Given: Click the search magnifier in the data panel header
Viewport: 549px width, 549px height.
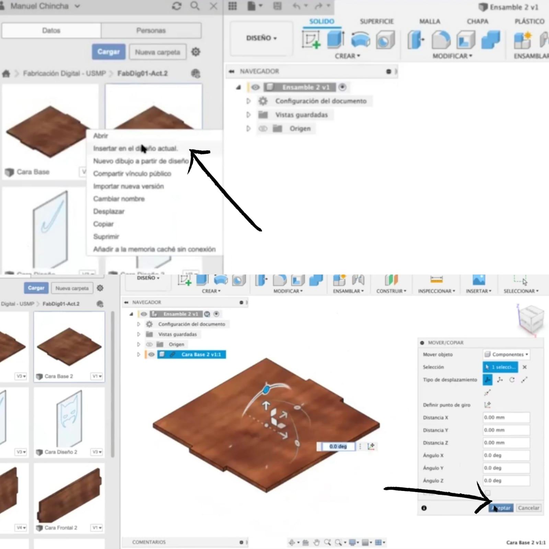Looking at the screenshot, I should pyautogui.click(x=195, y=6).
